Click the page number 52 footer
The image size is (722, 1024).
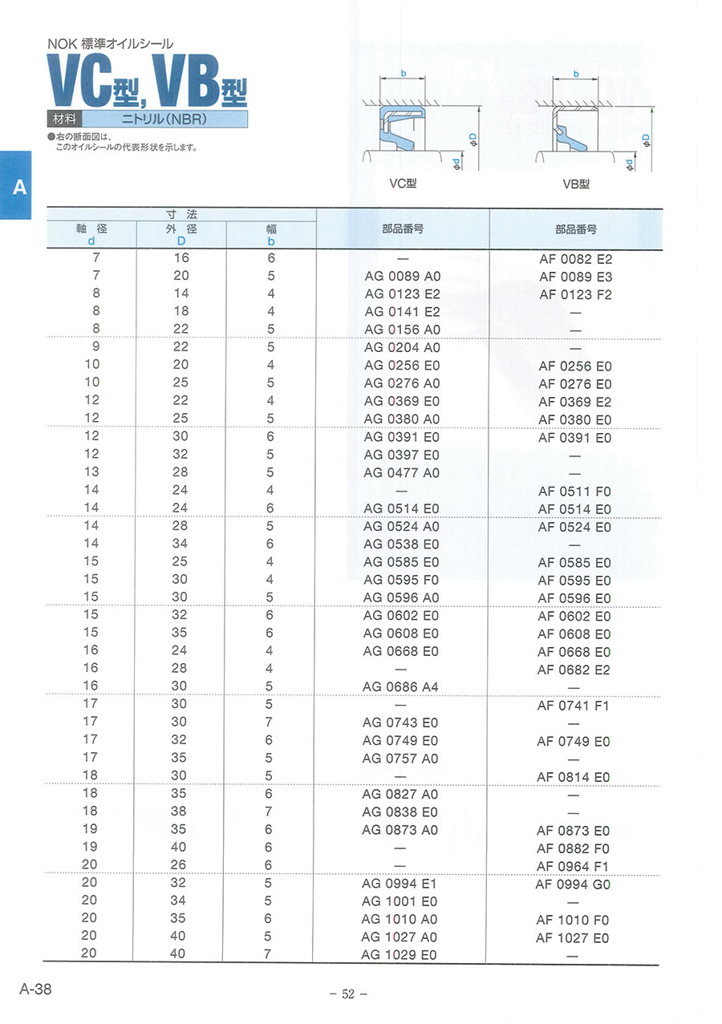(348, 994)
